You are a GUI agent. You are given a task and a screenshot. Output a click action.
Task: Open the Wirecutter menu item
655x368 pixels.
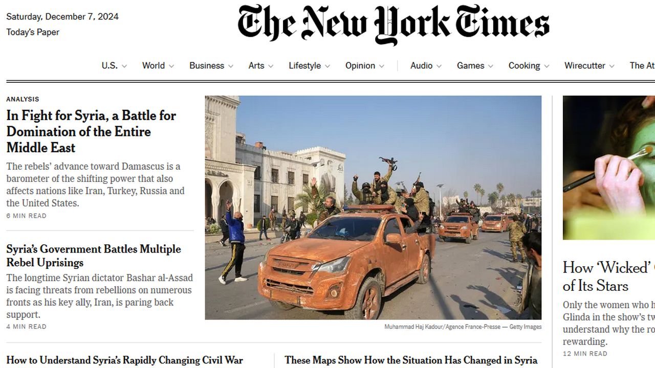coord(585,65)
